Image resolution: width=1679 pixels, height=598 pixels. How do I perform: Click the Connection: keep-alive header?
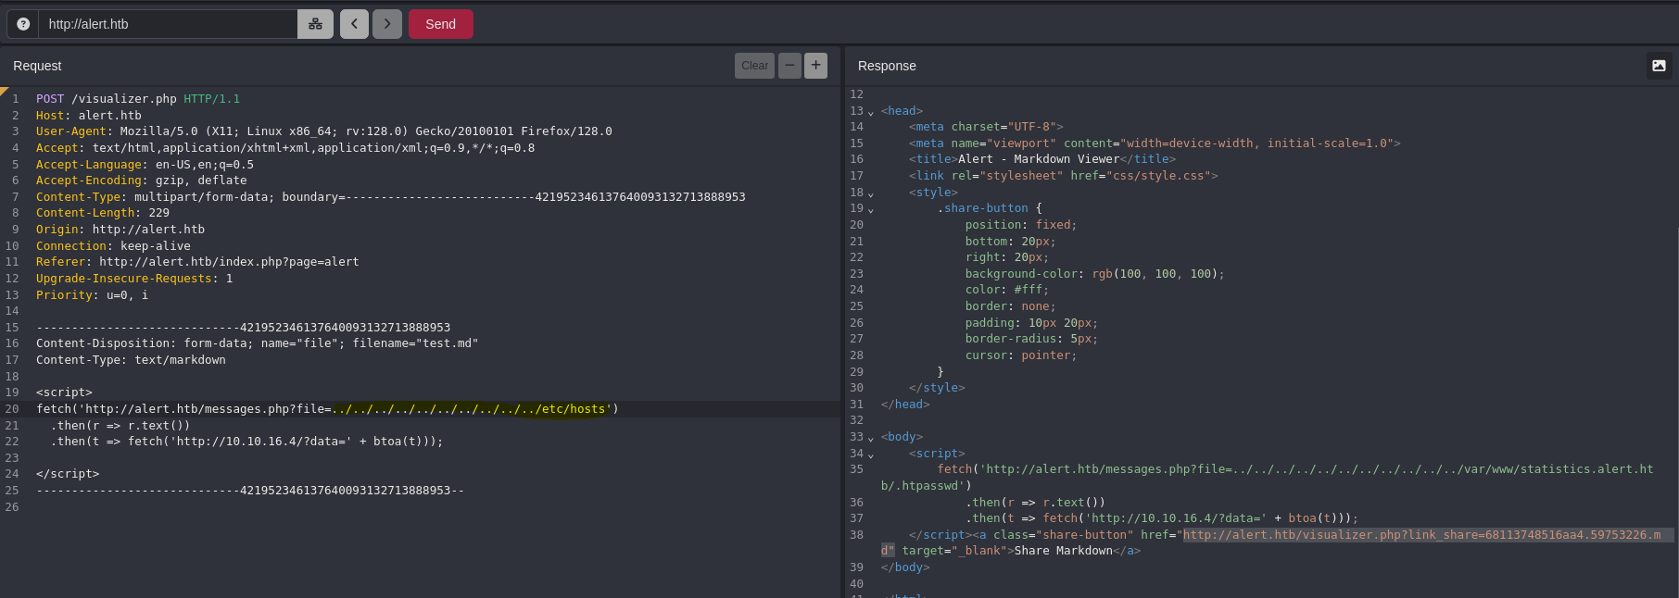pyautogui.click(x=113, y=246)
